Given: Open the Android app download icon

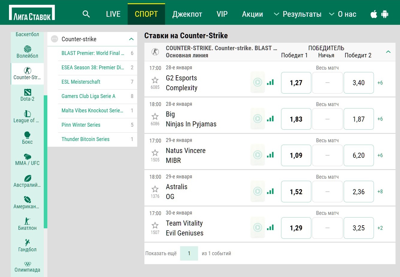Looking at the screenshot, I should coord(385,14).
